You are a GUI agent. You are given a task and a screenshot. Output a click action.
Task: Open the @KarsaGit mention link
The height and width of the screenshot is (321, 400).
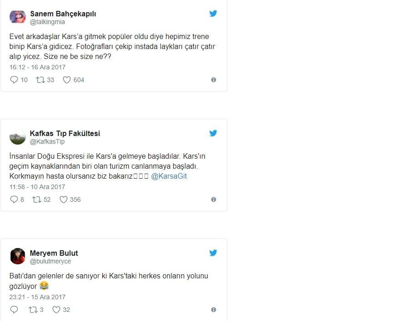[x=169, y=176]
